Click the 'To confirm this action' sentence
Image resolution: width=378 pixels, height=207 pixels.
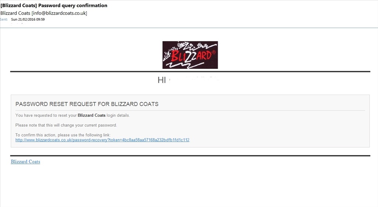[63, 135]
